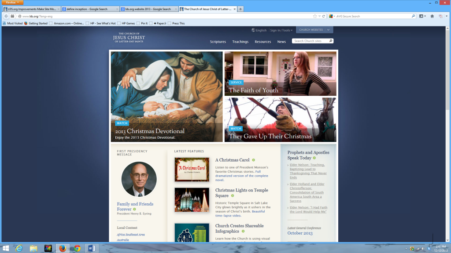
Task: Click the Home icon in Firefox toolbar
Action: (x=432, y=16)
